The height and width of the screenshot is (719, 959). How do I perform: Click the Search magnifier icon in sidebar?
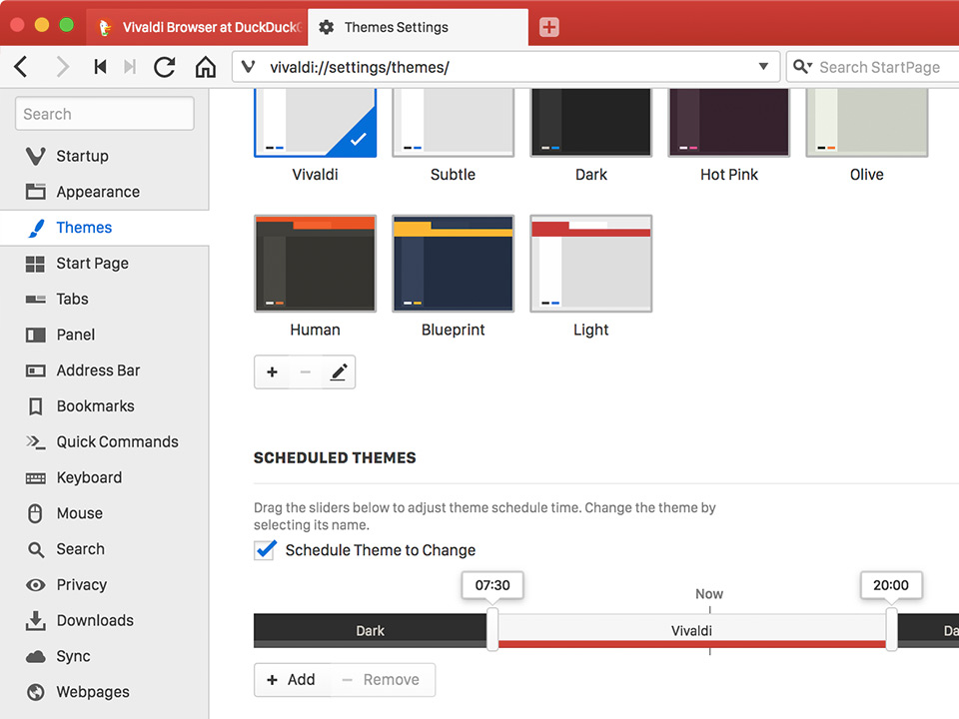point(36,549)
